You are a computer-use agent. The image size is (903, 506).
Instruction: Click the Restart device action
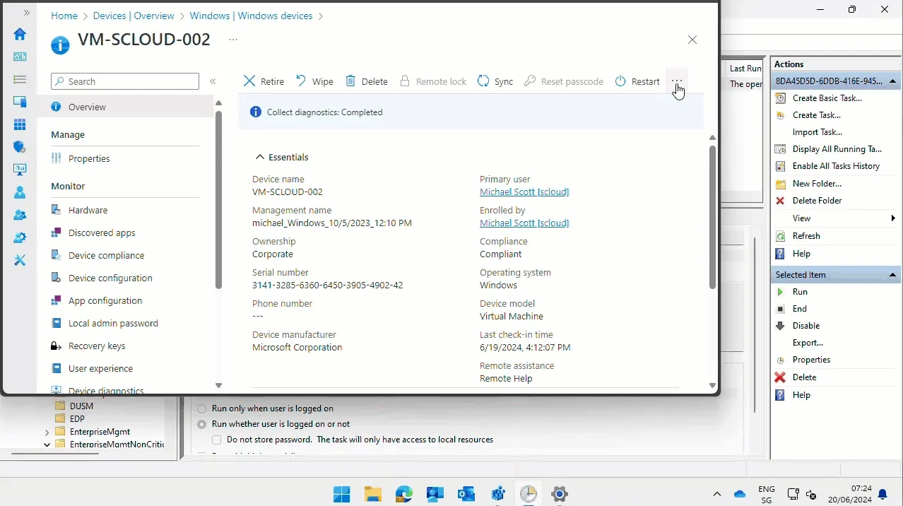(637, 81)
